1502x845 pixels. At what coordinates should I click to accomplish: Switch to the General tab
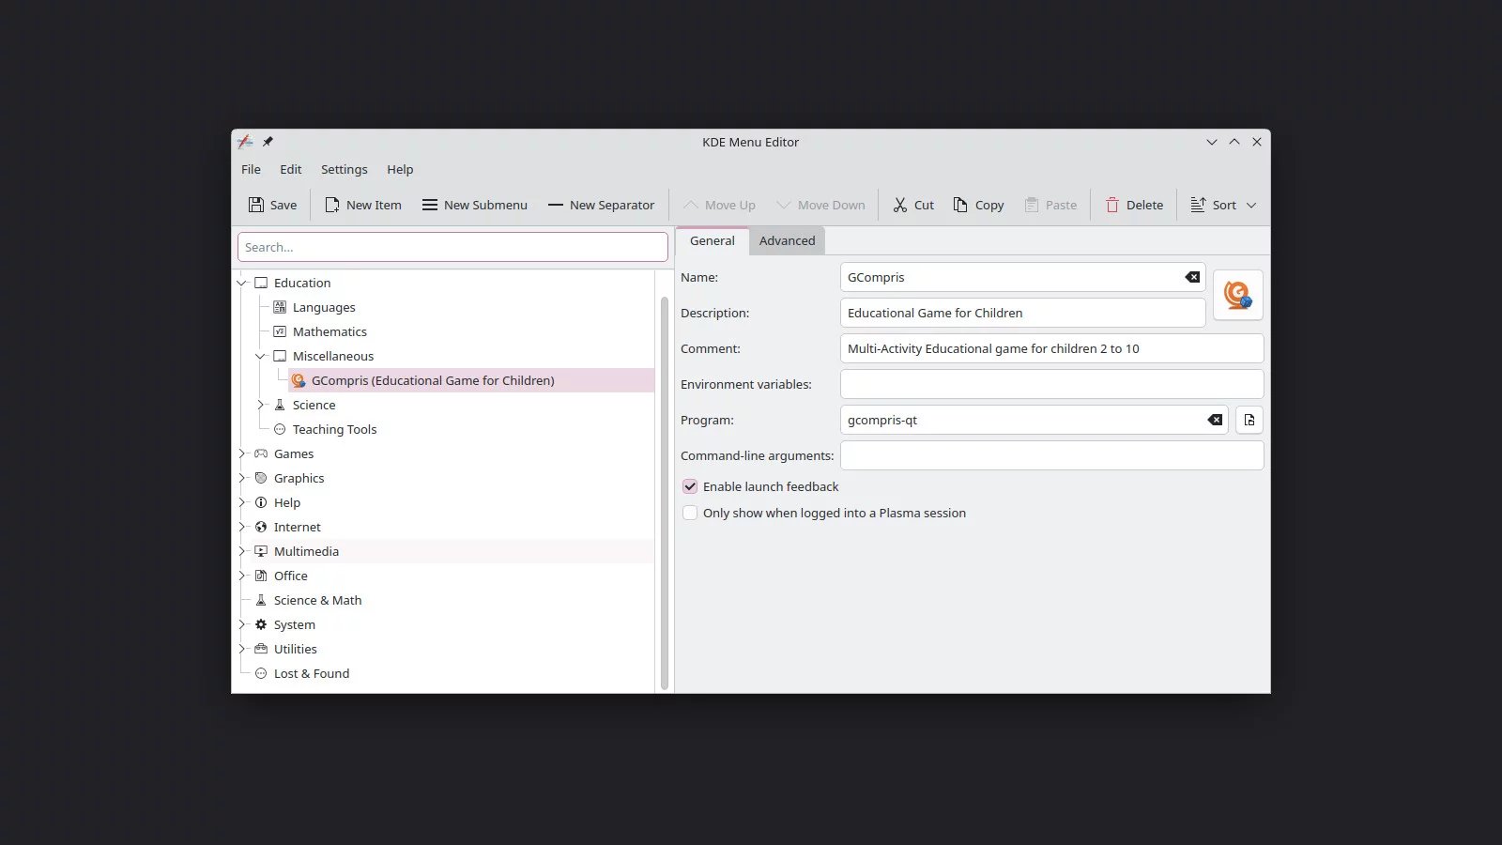713,240
